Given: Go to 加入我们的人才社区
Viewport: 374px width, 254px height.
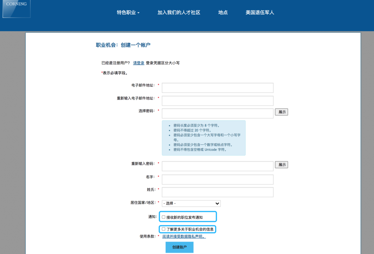Looking at the screenshot, I should click(179, 13).
